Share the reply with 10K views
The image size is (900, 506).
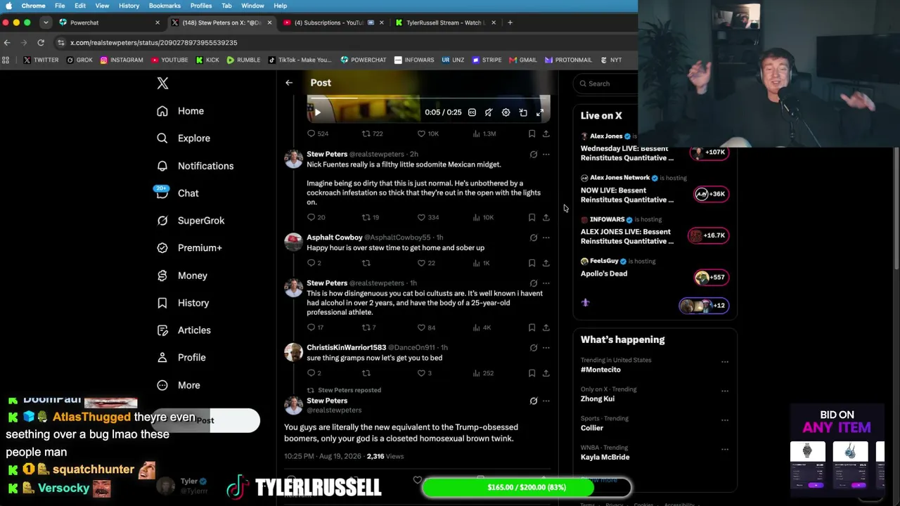tap(546, 218)
